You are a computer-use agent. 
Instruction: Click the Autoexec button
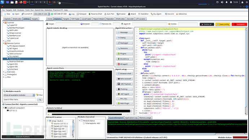click(239, 24)
